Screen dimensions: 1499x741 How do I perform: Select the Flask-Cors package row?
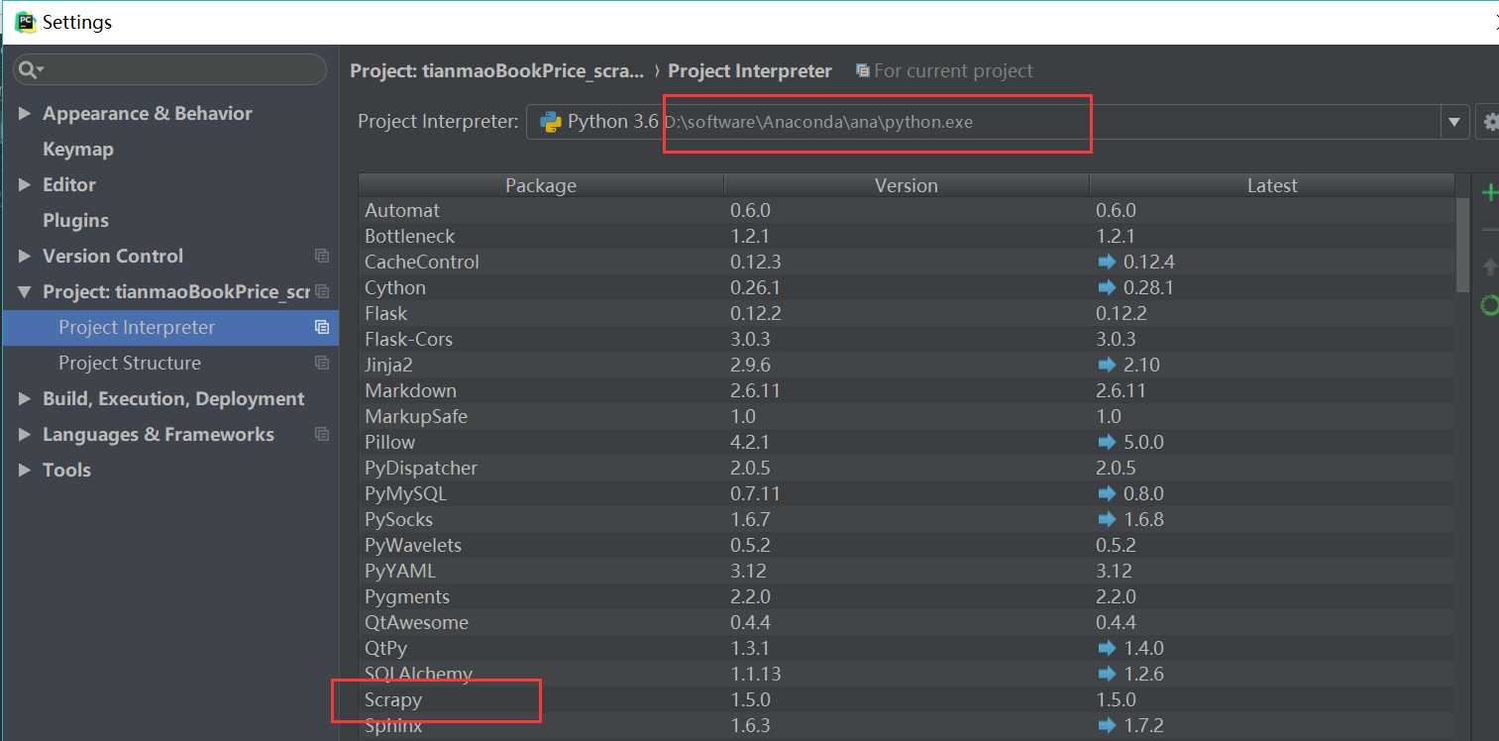pos(907,339)
